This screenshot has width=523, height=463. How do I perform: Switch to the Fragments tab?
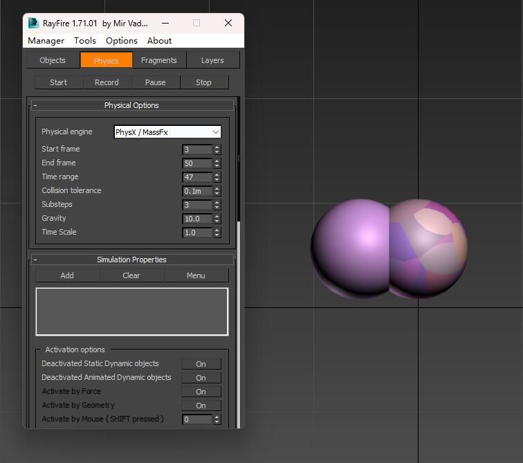pos(159,60)
